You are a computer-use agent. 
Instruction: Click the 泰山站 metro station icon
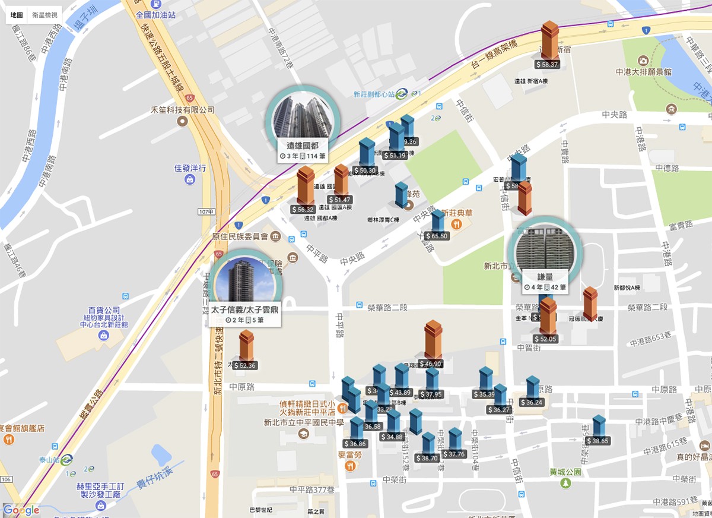pos(67,459)
